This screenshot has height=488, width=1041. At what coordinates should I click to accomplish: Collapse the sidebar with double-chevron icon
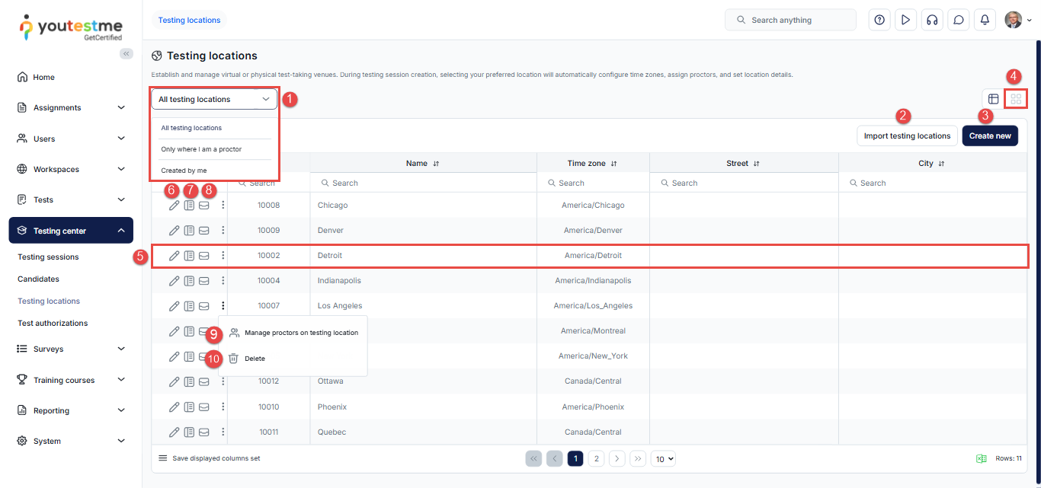coord(127,53)
